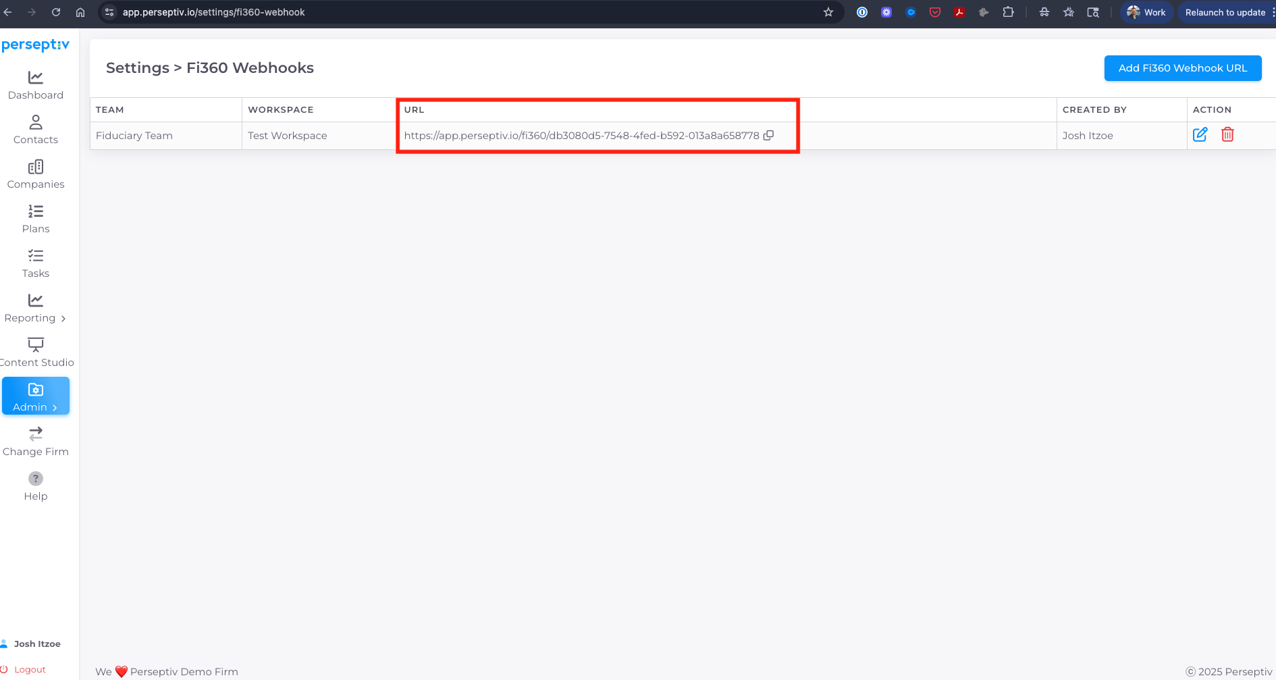Click the browser forward arrow
This screenshot has width=1276, height=680.
point(32,12)
